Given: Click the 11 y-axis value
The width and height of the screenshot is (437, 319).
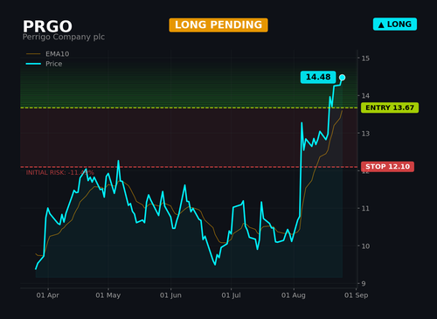Looking at the screenshot, I should pyautogui.click(x=365, y=209).
